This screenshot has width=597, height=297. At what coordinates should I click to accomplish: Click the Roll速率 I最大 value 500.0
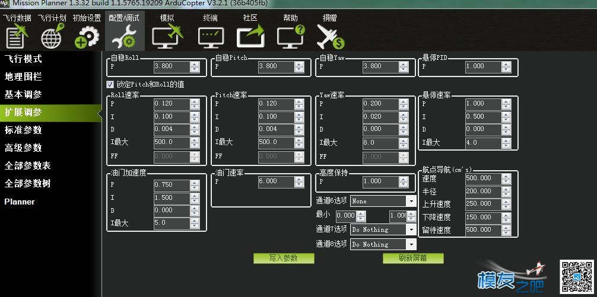point(172,143)
